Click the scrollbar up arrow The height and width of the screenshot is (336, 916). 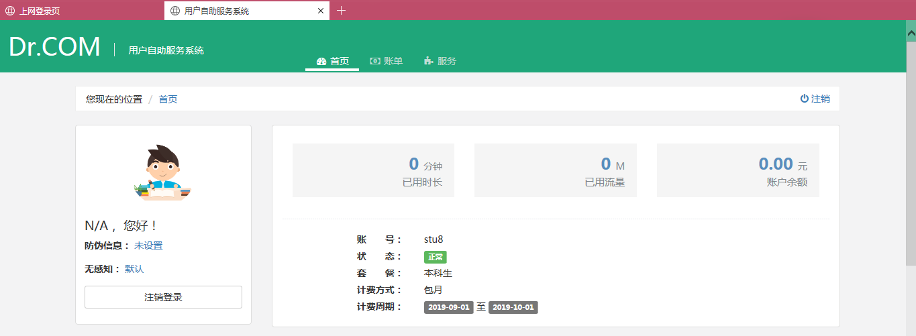tap(911, 32)
